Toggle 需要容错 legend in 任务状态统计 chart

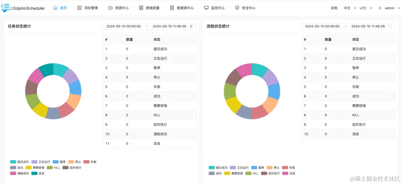[35, 167]
